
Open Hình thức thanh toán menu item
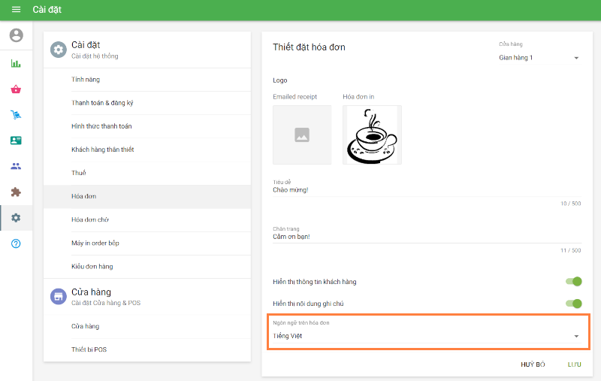click(101, 126)
